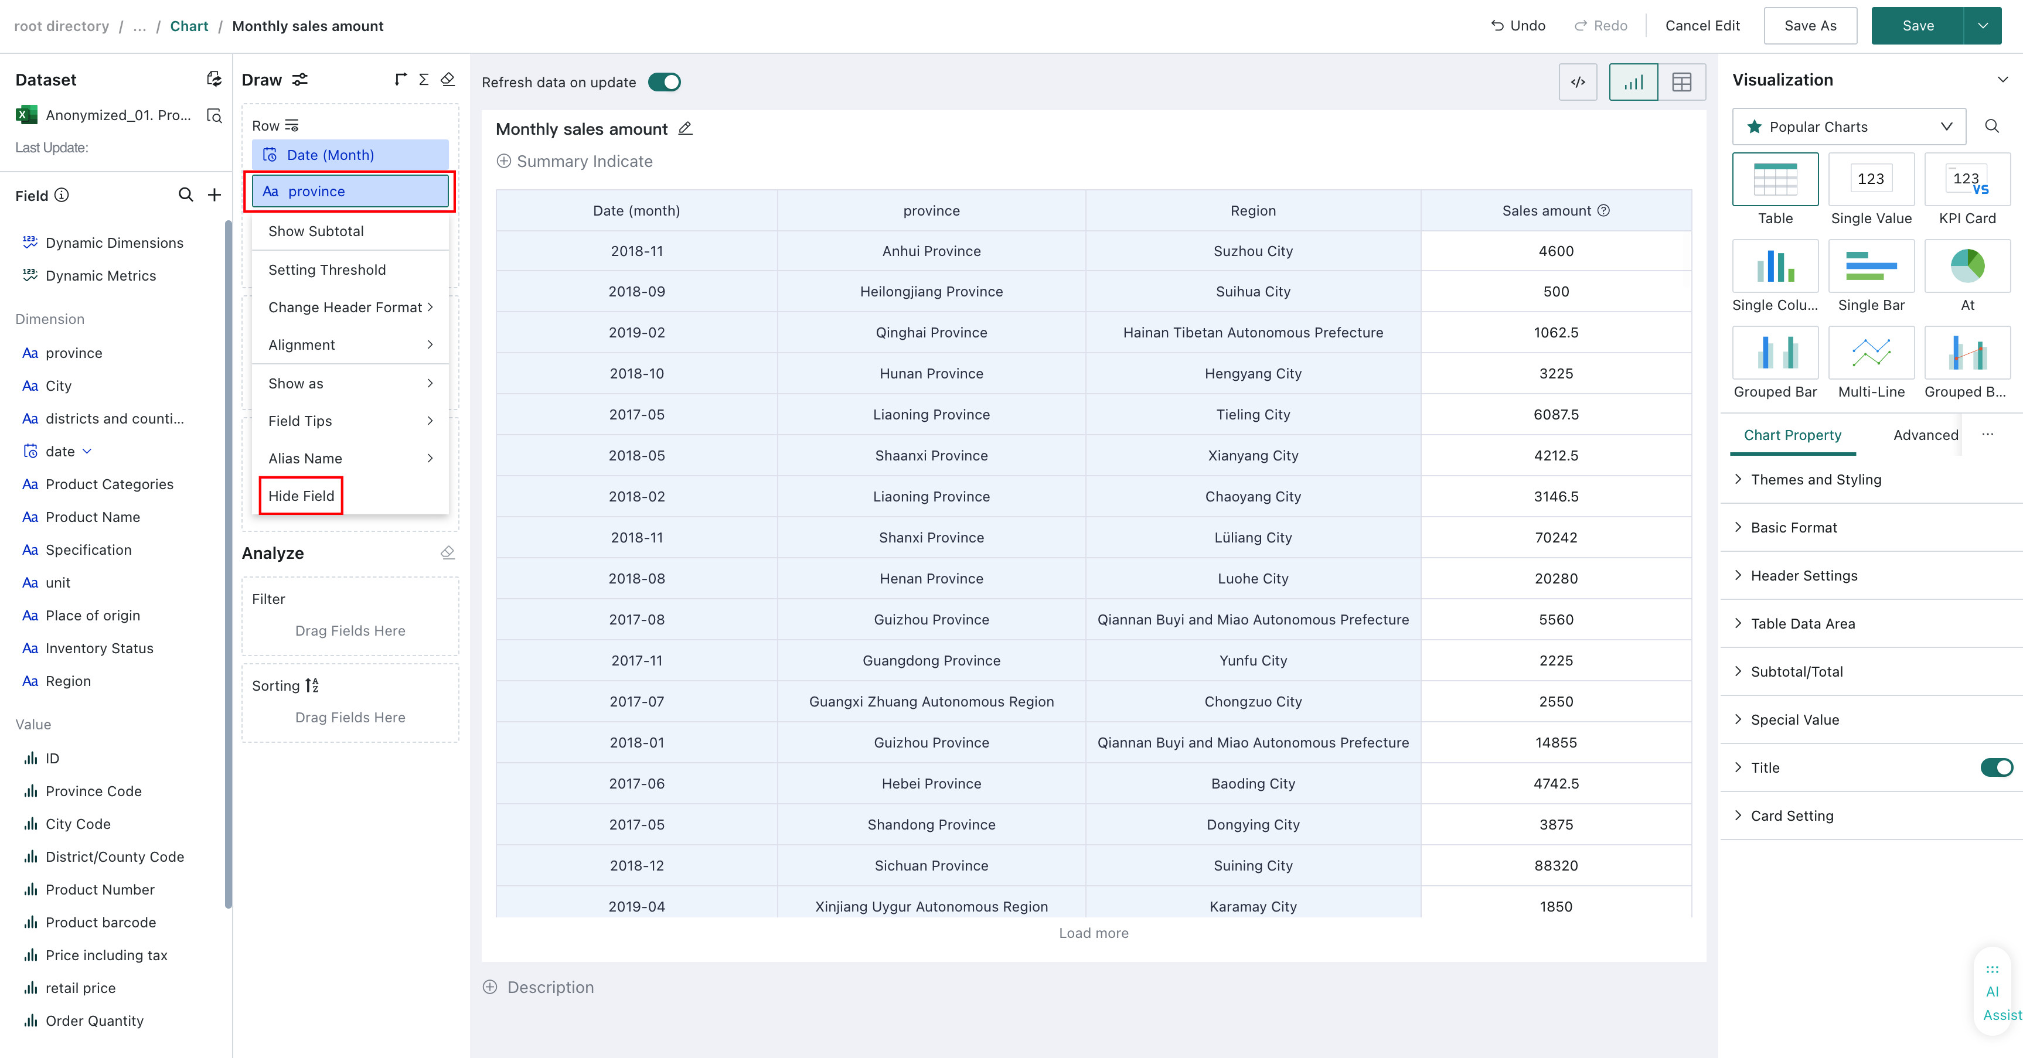Switch to the table grid view icon

[1681, 81]
